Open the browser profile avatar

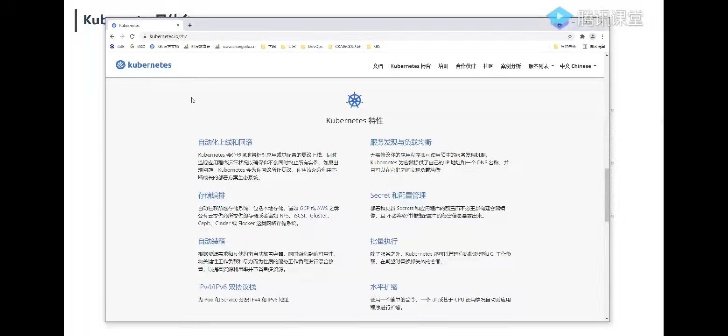click(592, 36)
